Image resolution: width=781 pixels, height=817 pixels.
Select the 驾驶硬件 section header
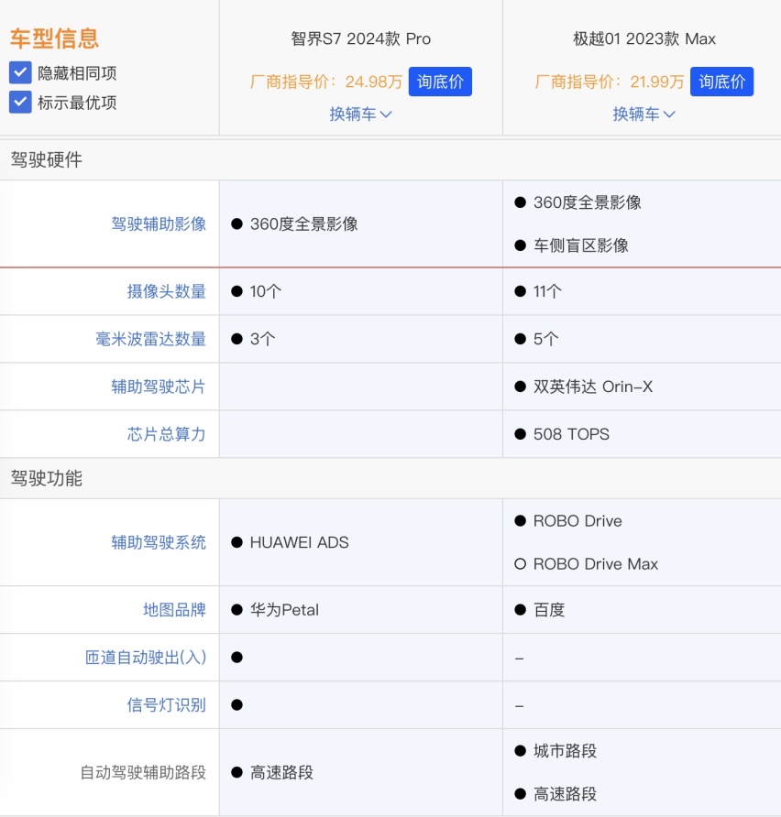click(x=47, y=159)
